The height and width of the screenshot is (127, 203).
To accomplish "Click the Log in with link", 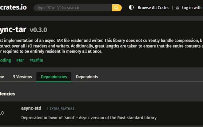I will point(192,8).
